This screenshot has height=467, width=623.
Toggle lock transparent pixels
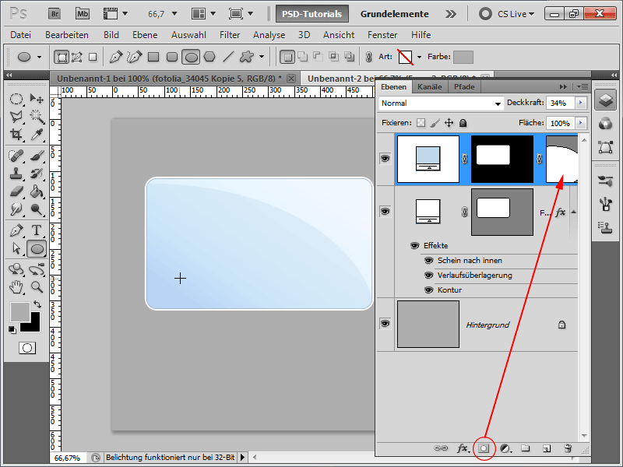[x=421, y=123]
